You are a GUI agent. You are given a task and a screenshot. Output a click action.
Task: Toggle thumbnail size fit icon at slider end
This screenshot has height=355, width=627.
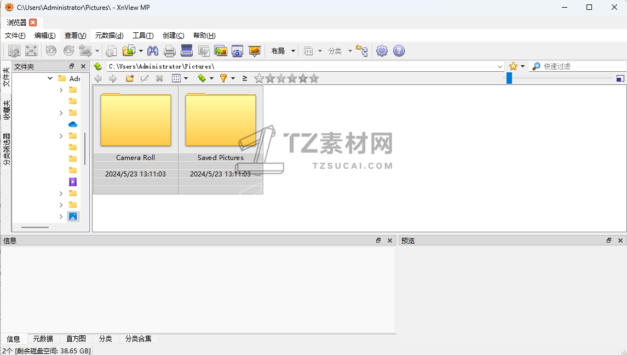point(620,78)
